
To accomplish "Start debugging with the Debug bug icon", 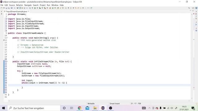I will (x=30, y=8).
